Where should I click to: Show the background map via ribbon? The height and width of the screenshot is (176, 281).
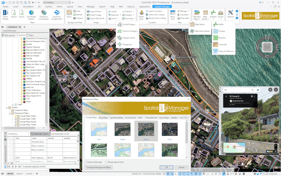pyautogui.click(x=69, y=14)
